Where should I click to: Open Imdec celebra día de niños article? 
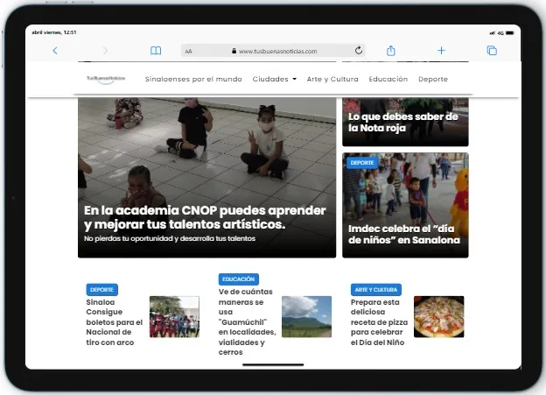click(x=404, y=234)
